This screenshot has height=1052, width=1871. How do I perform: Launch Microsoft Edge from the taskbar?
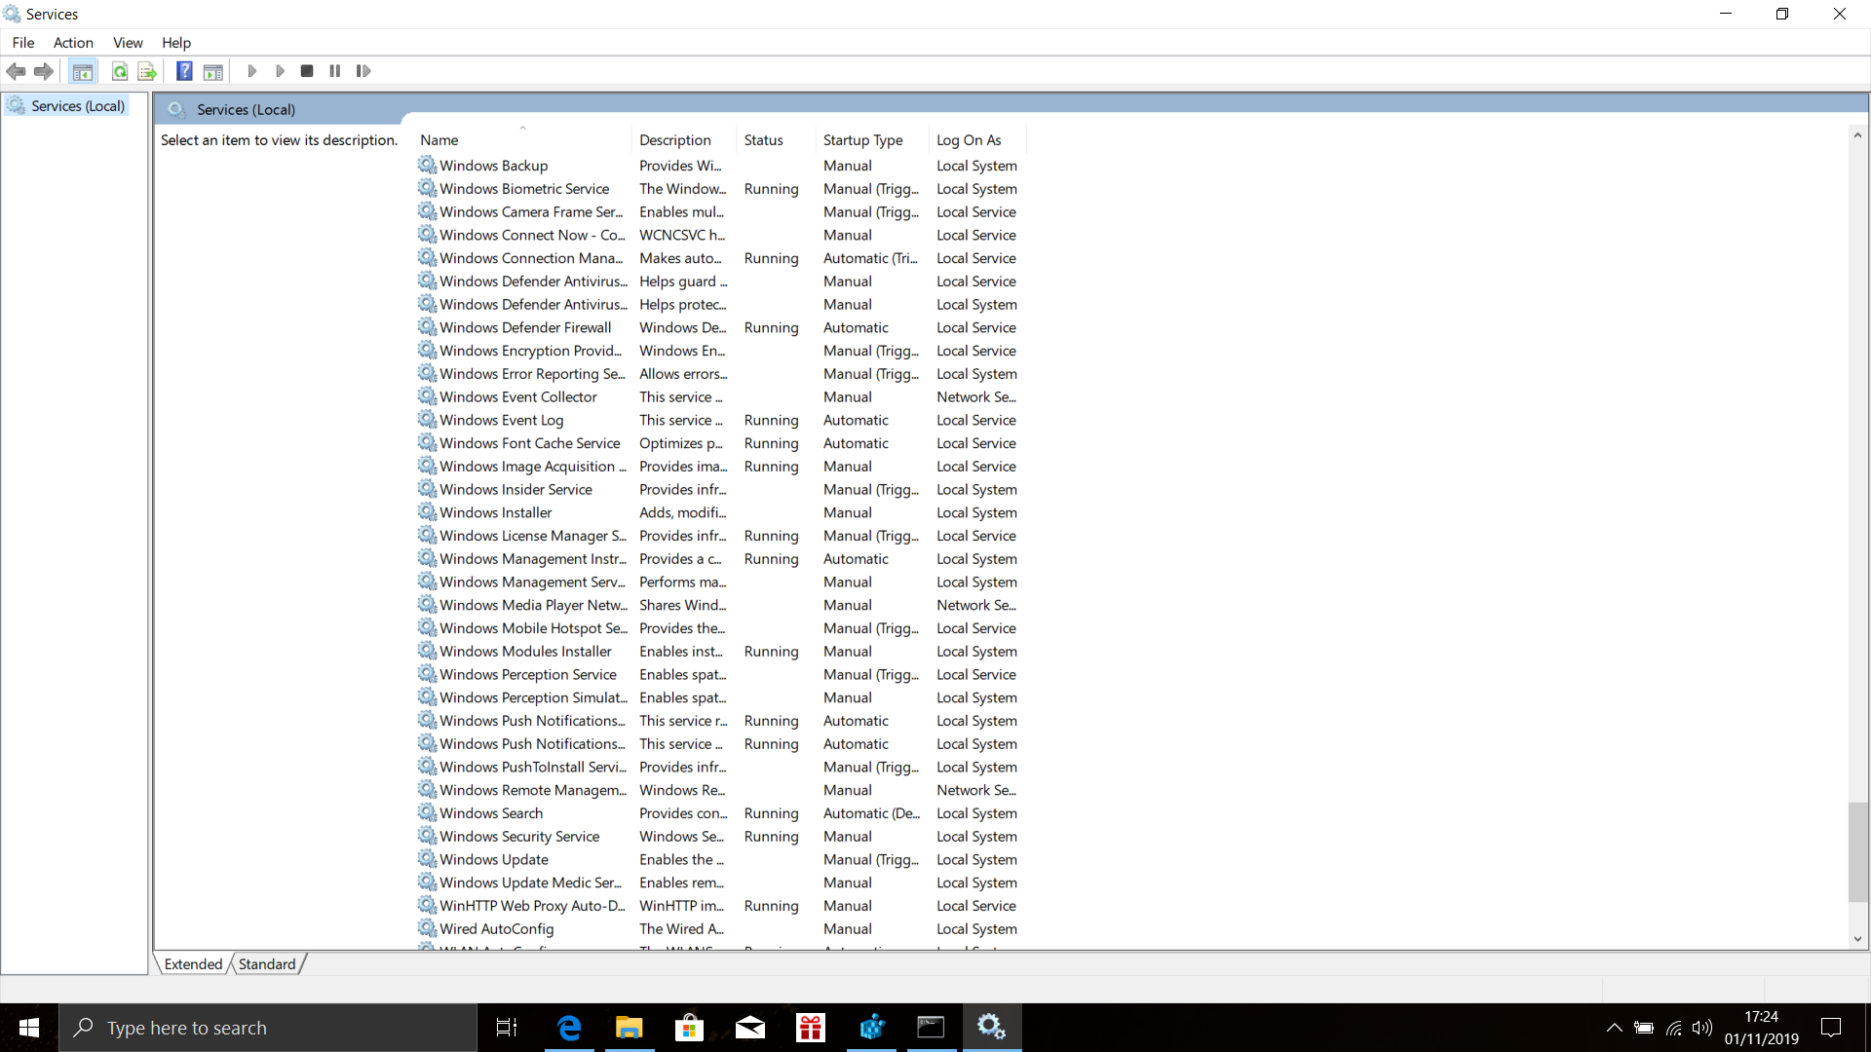click(569, 1028)
